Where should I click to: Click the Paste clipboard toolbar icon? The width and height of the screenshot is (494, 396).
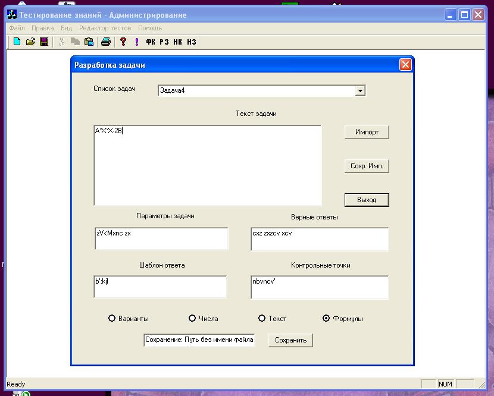click(89, 42)
